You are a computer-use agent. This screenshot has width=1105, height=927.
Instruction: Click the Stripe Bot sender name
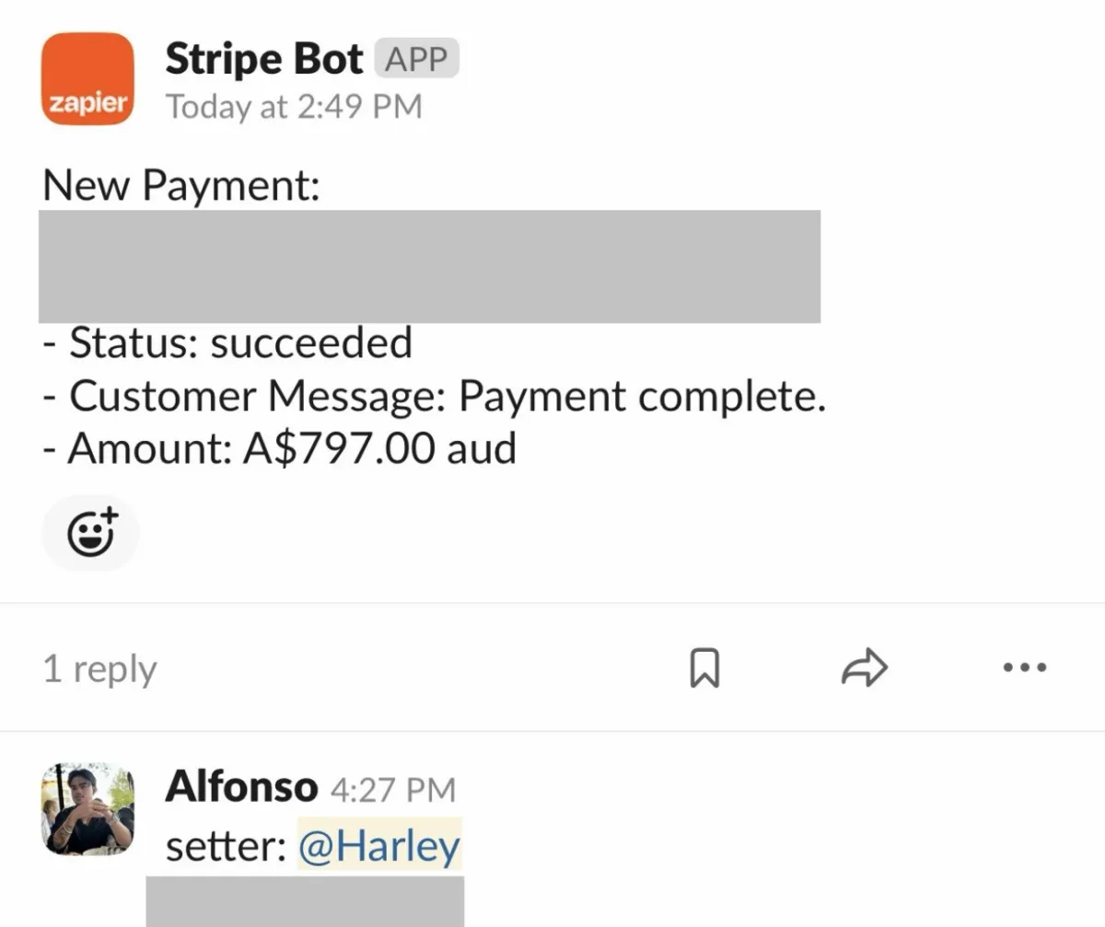point(264,60)
